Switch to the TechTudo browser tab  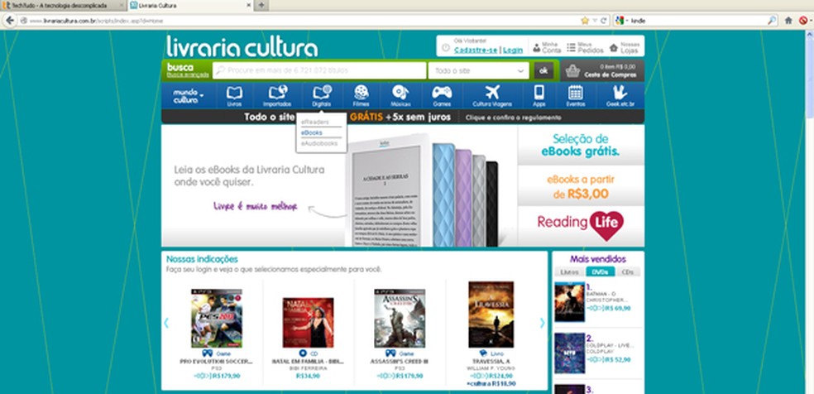click(x=63, y=5)
